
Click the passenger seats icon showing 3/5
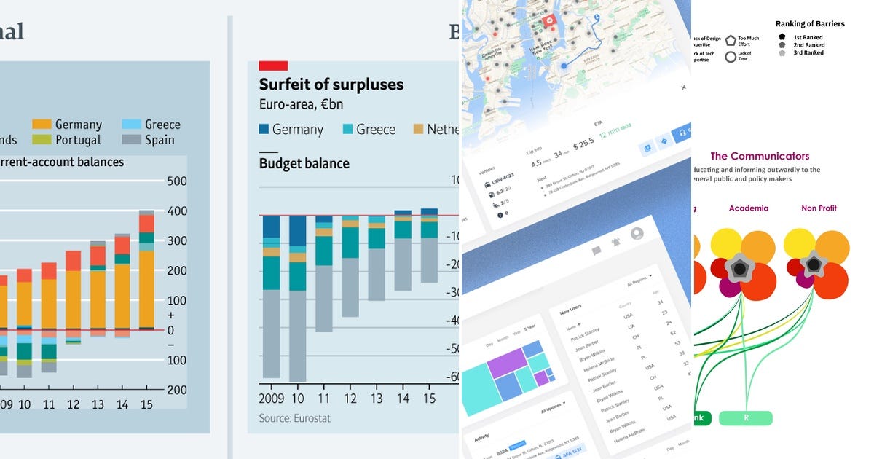coord(496,205)
